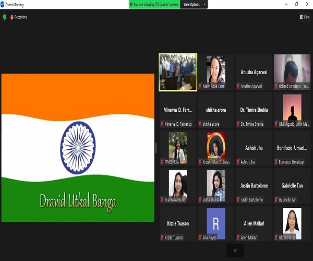Click the 'Dravid Utkal Banga' caption text
The height and width of the screenshot is (261, 313).
[x=78, y=201]
